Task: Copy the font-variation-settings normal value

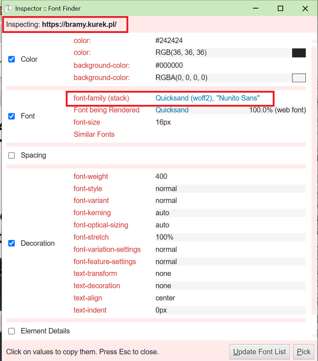Action: 166,249
